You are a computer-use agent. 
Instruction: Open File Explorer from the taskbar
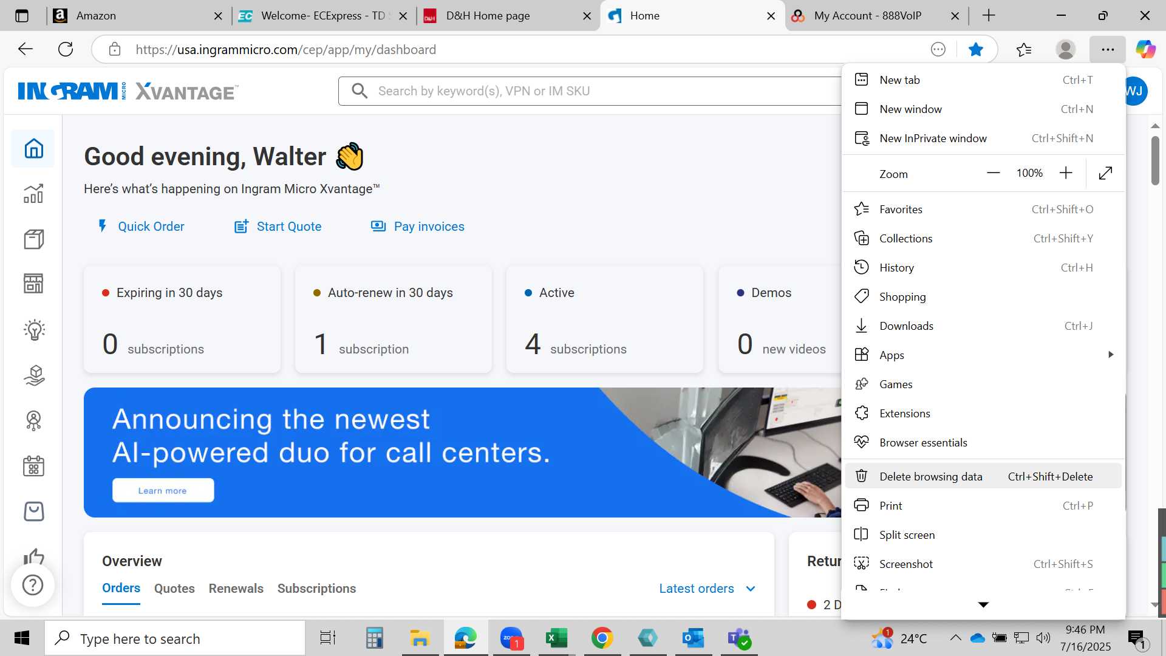tap(420, 638)
